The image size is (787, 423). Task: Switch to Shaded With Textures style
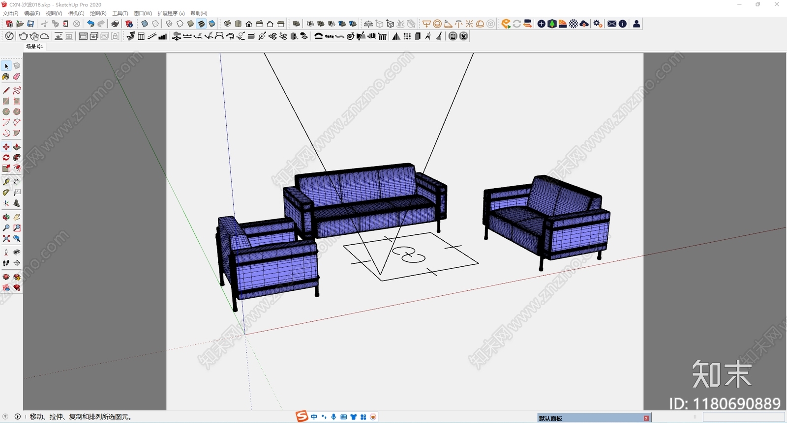click(x=201, y=24)
